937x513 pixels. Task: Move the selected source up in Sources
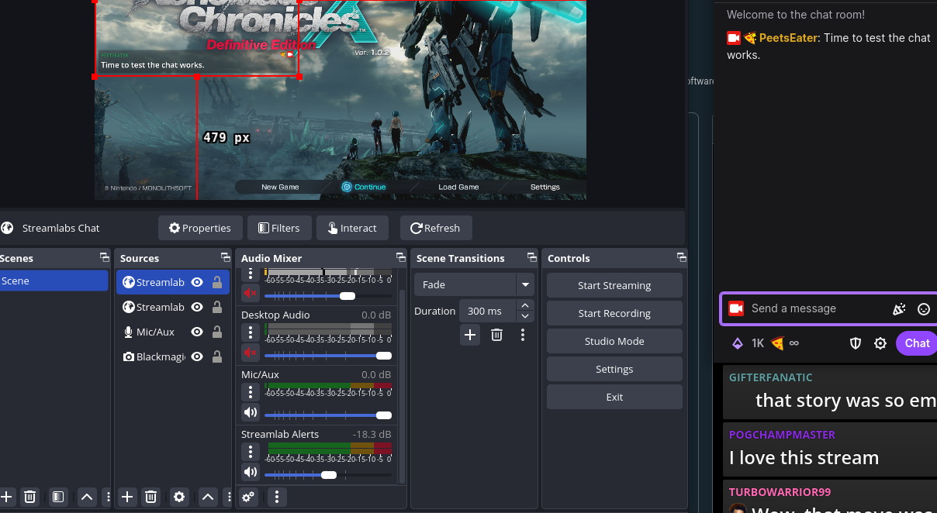(x=207, y=497)
